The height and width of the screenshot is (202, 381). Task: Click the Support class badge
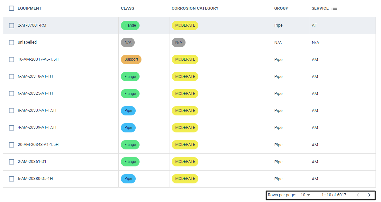pyautogui.click(x=131, y=59)
